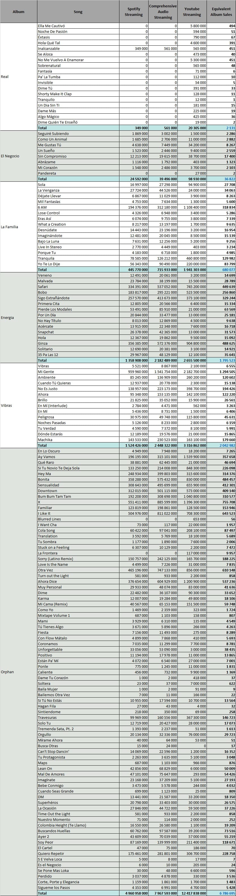The image size is (236, 896).
Task: Select the song "Unforgettable"
Action: point(50,649)
